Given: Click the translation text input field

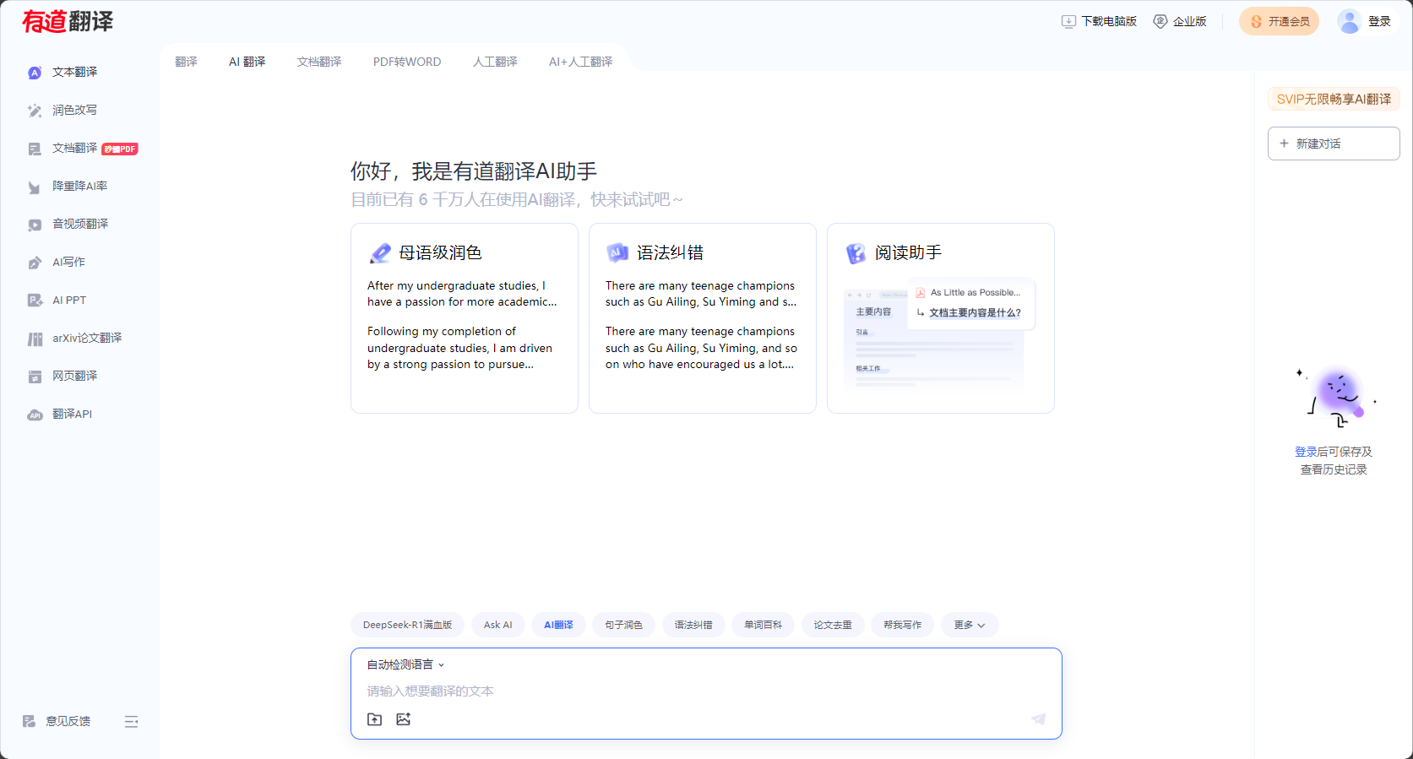Looking at the screenshot, I should click(706, 691).
